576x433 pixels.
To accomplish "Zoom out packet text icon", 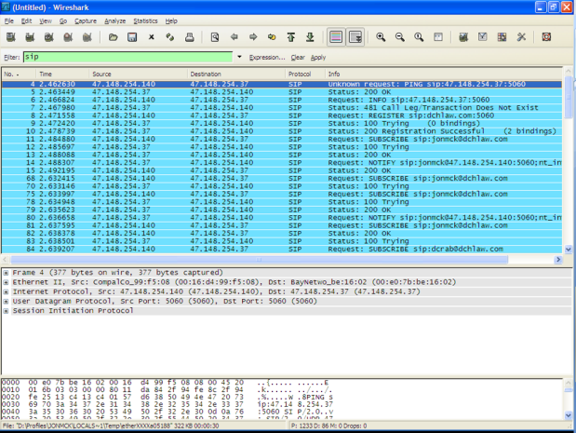I will (400, 37).
